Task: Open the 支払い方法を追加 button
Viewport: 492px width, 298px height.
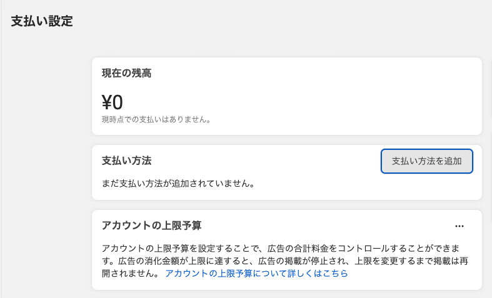Action: (427, 161)
